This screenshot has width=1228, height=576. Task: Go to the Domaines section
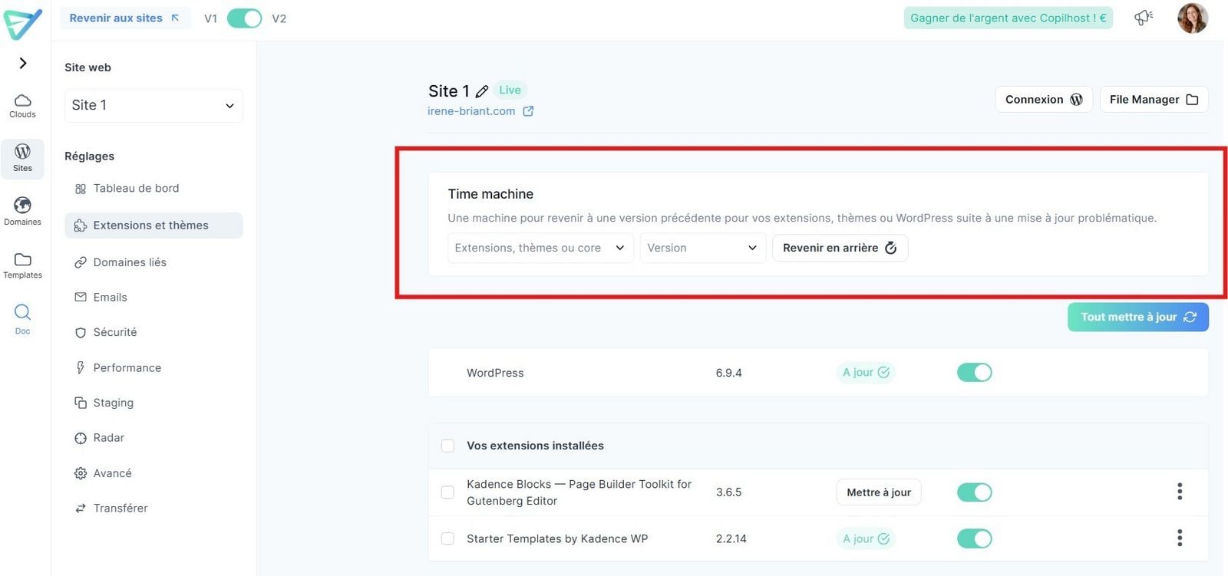pos(23,211)
